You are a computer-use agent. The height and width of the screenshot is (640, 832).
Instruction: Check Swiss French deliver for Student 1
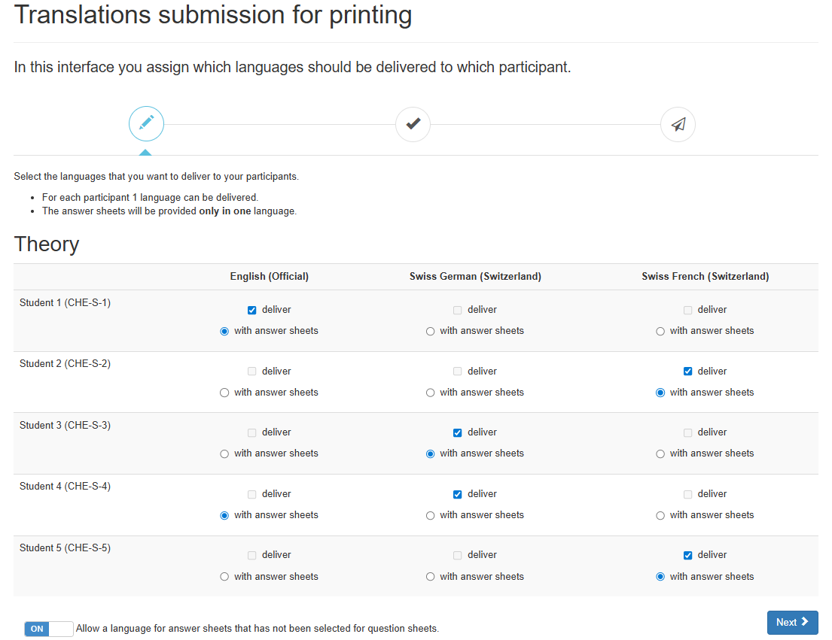point(687,310)
